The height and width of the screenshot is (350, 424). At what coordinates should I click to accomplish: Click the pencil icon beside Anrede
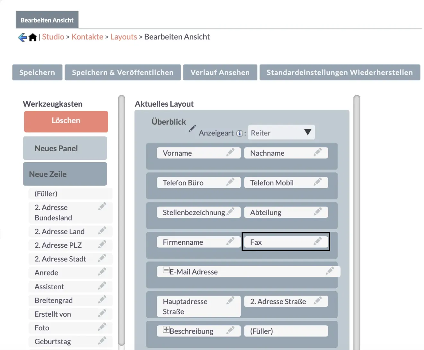tap(102, 272)
